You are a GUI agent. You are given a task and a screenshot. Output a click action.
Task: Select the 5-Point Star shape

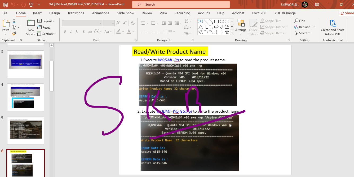pyautogui.click(x=227, y=32)
